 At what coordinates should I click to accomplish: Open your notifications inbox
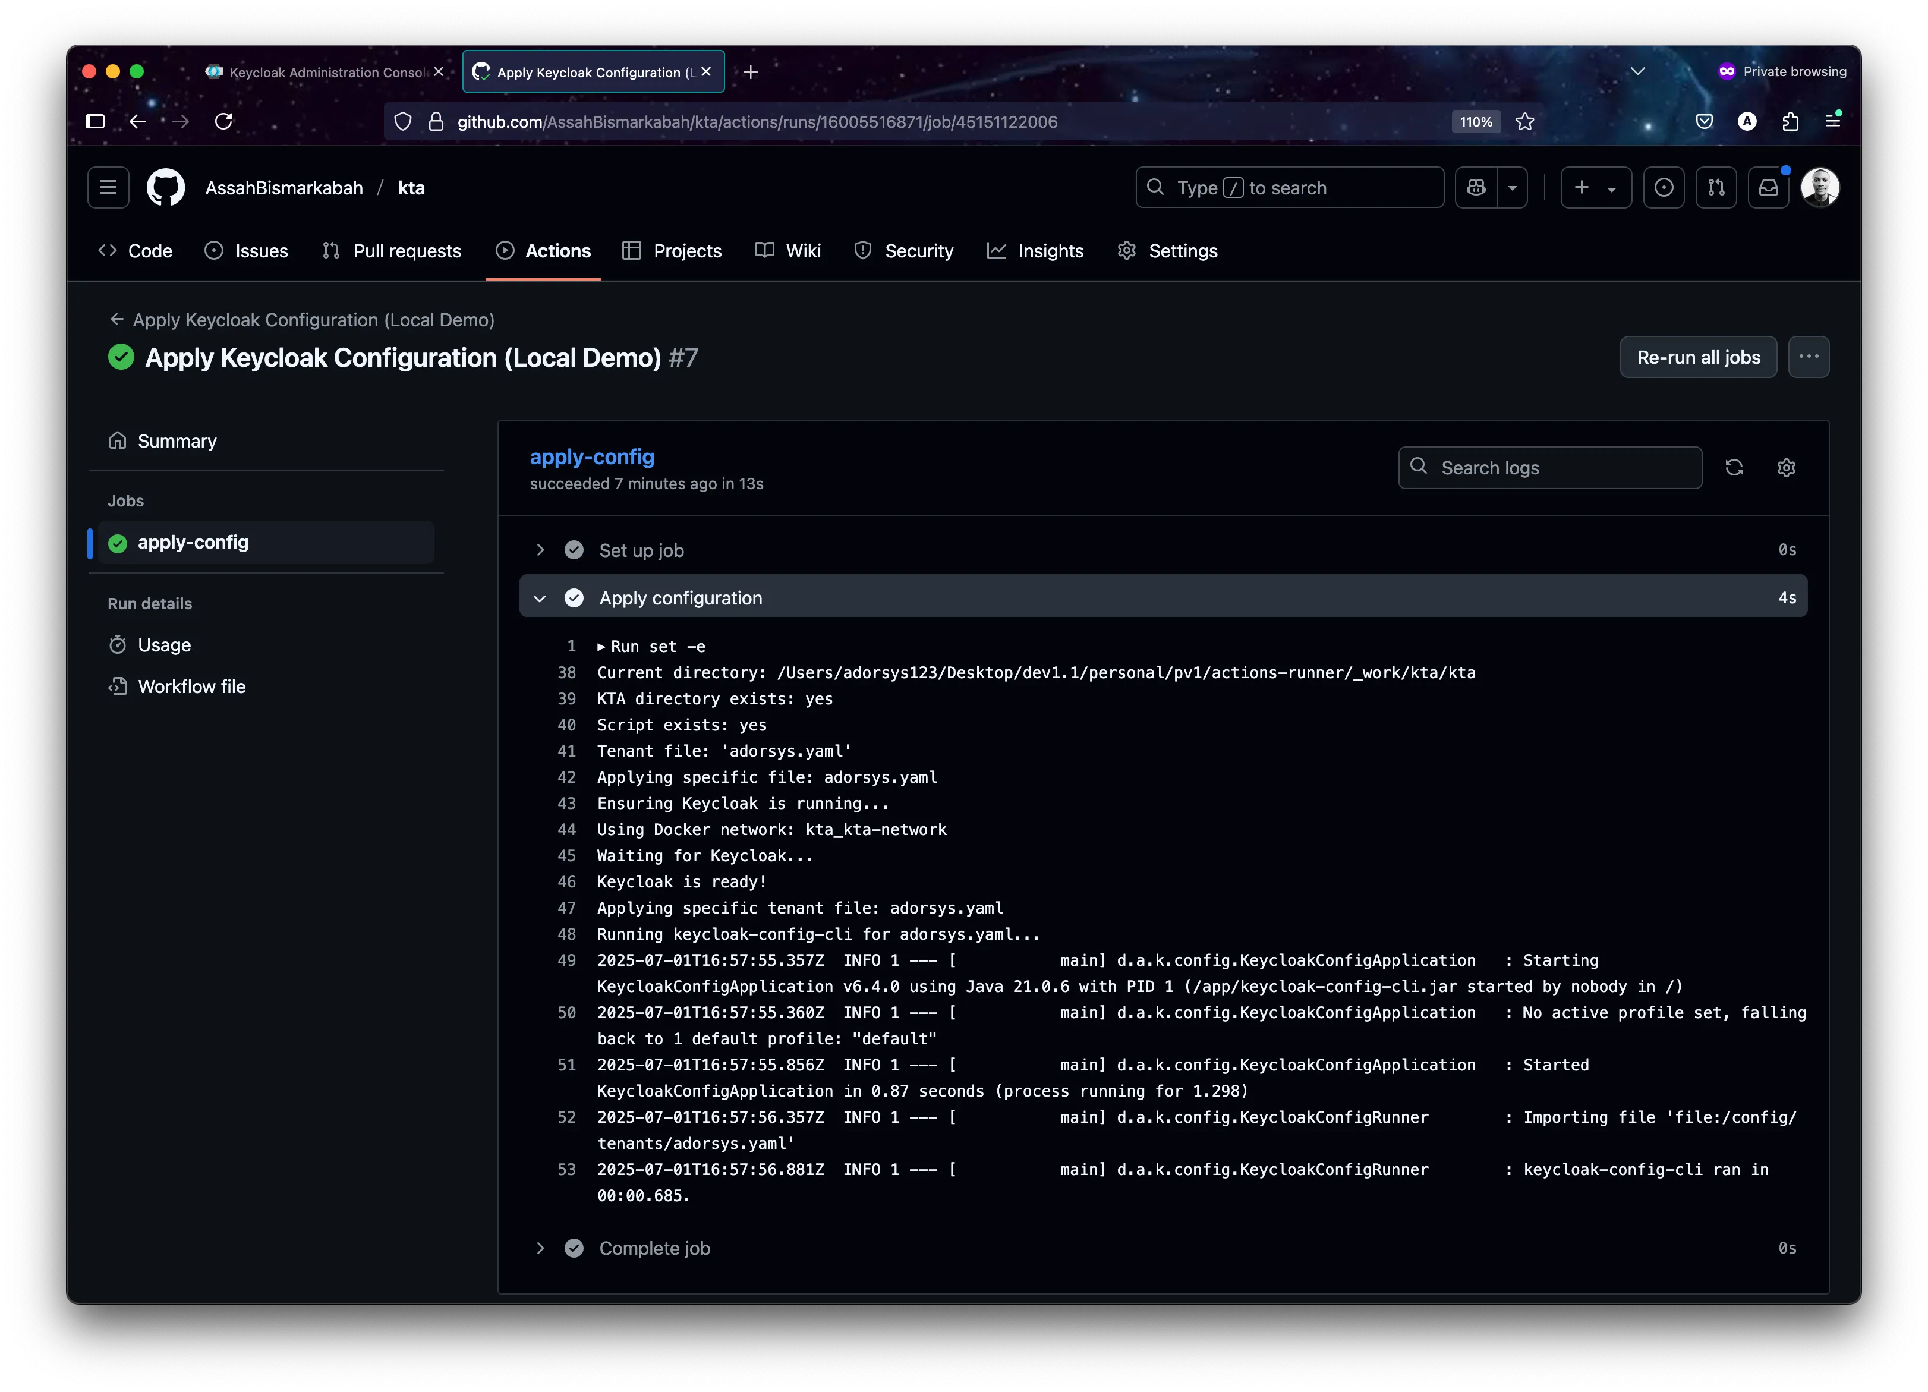[1768, 187]
